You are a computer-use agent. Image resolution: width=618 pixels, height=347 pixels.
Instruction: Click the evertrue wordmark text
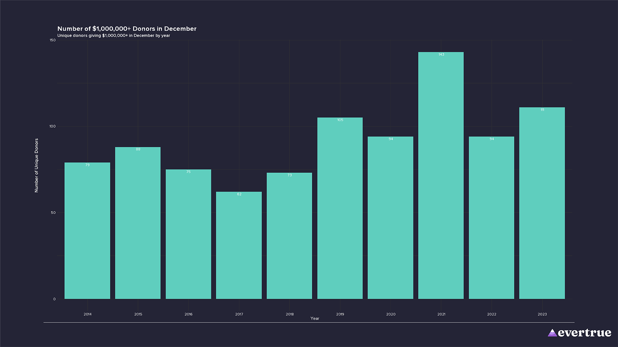click(x=584, y=333)
